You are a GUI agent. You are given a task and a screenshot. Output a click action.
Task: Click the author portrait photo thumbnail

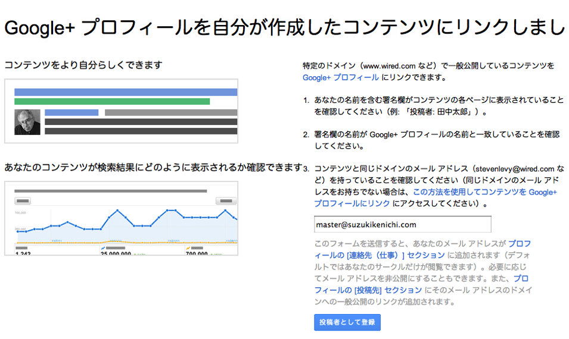tap(27, 122)
